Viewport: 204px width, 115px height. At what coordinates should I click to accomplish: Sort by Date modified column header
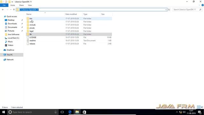click(71, 14)
